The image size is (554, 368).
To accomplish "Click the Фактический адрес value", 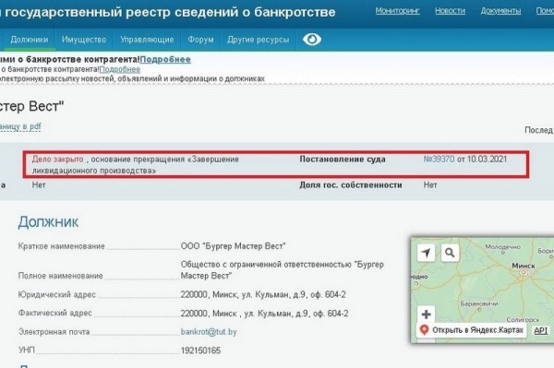I will coord(264,314).
